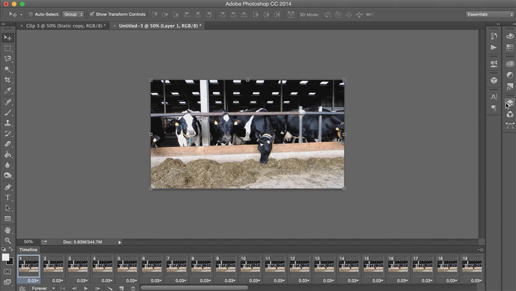This screenshot has height=291, width=516.
Task: Select the Path Selection tool
Action: [x=8, y=208]
